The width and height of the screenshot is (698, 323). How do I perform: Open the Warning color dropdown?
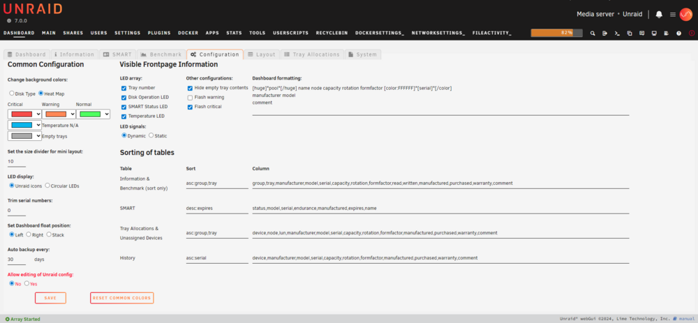click(x=59, y=114)
